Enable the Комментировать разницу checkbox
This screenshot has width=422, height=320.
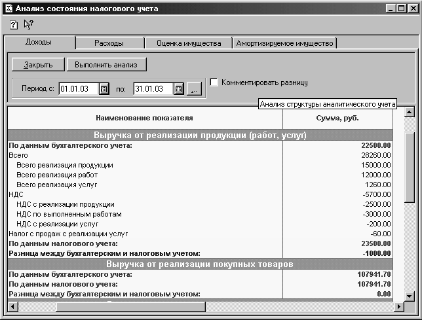pyautogui.click(x=214, y=82)
